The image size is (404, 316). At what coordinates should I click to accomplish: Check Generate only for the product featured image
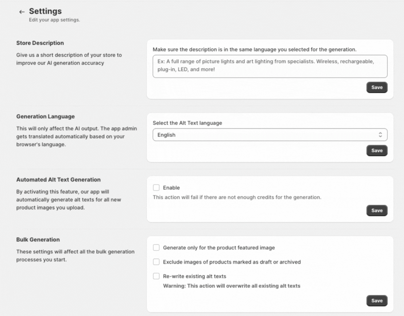[157, 247]
